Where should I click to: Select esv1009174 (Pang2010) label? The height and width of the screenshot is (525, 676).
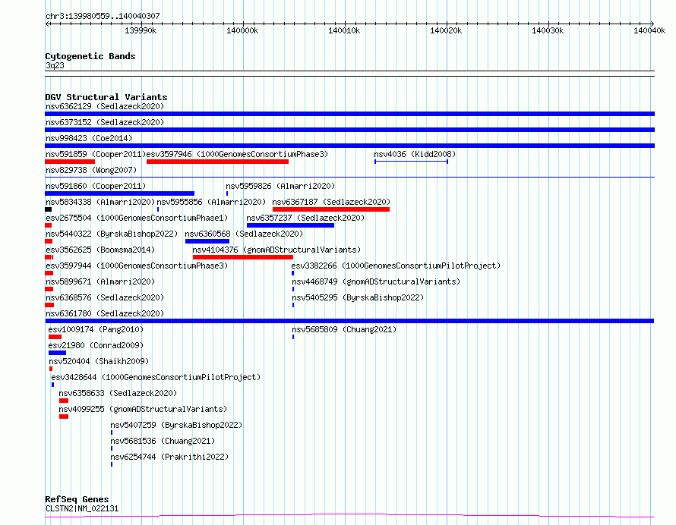(96, 329)
